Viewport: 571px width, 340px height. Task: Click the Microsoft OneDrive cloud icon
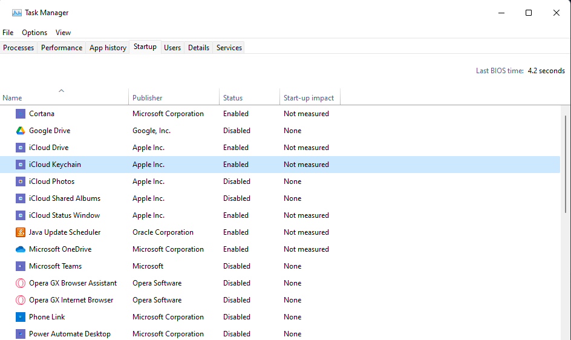(x=21, y=249)
